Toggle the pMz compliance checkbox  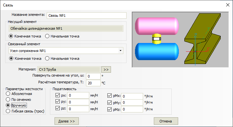(x=109, y=109)
